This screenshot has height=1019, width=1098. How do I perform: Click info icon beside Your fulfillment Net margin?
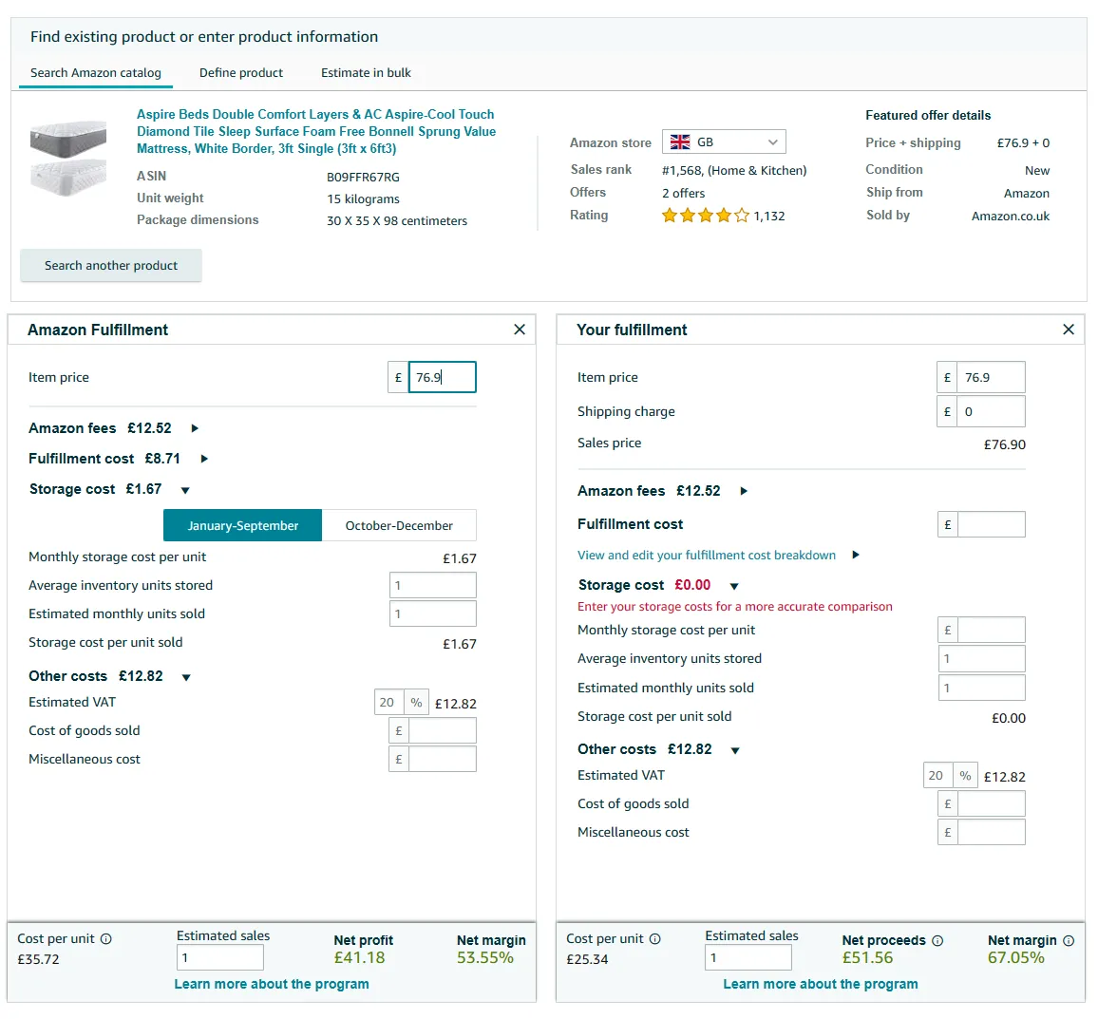tap(1069, 941)
